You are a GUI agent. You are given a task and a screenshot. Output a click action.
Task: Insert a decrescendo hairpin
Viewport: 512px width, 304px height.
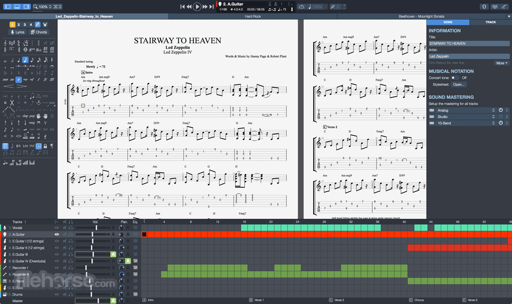pos(22,86)
